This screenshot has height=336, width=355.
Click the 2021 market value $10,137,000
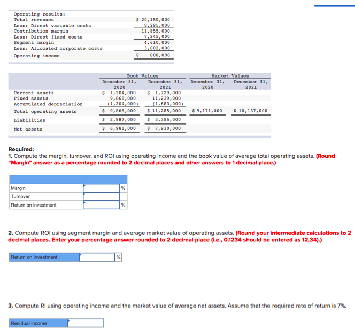(x=250, y=111)
